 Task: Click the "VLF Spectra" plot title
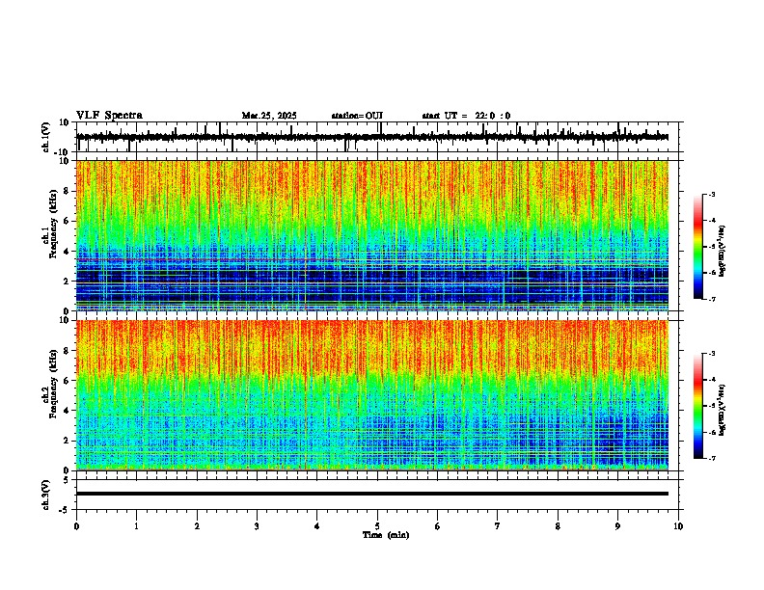click(x=109, y=115)
